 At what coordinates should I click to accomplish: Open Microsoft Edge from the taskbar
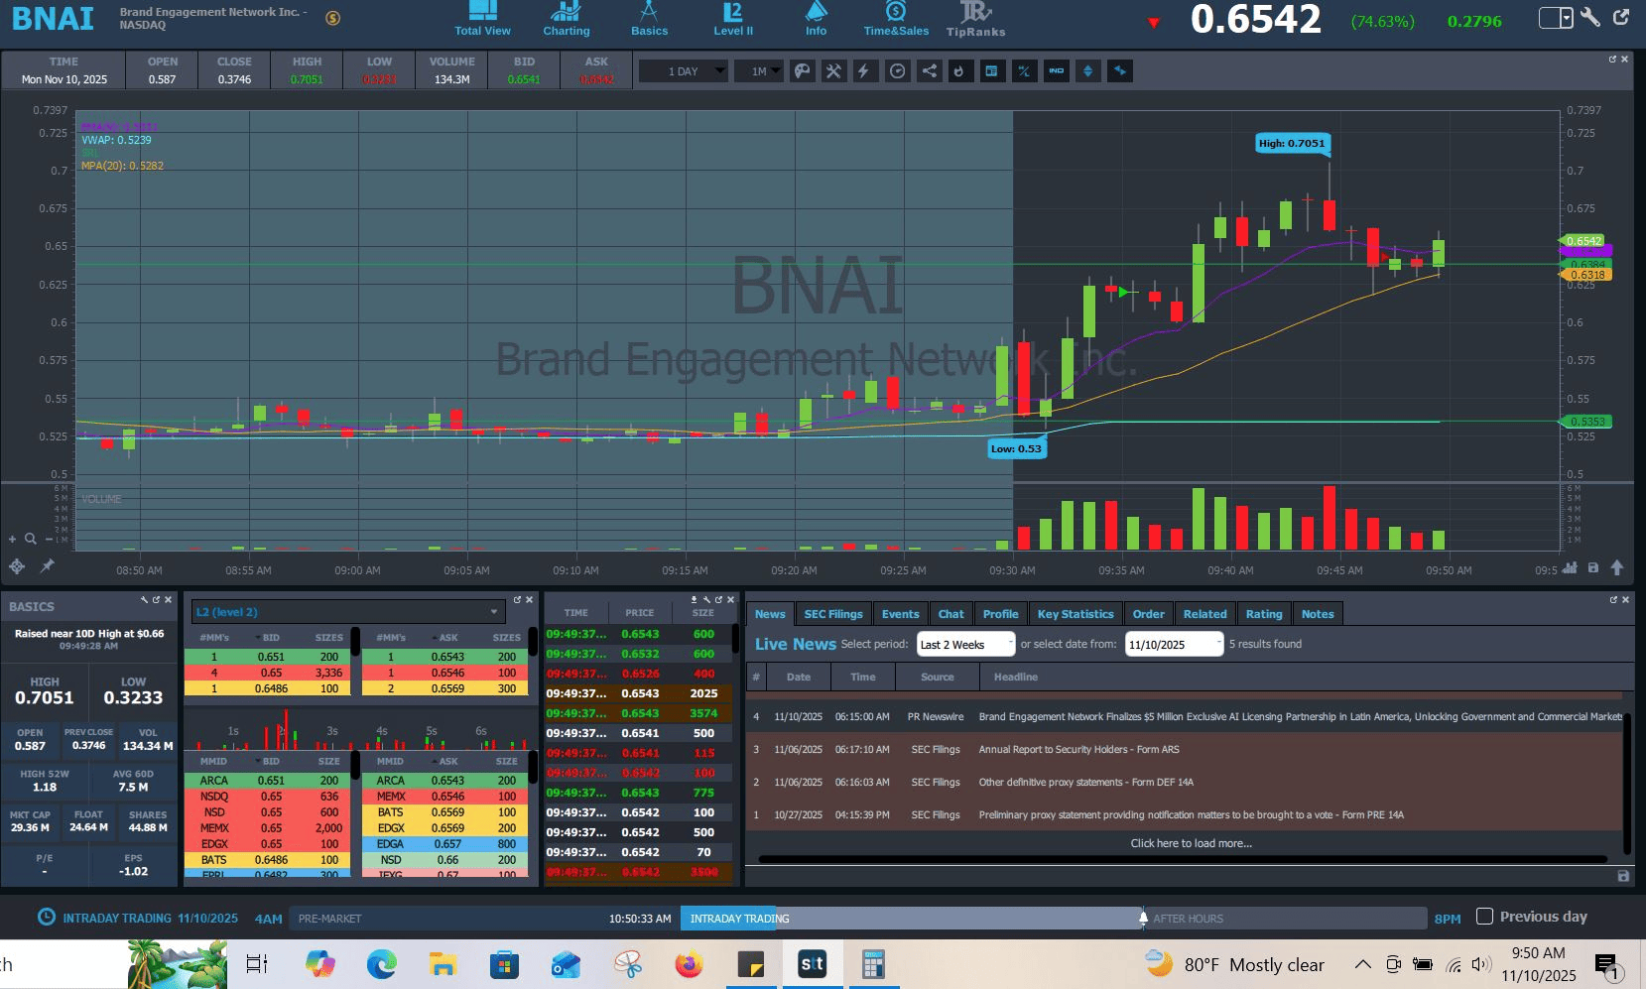(x=381, y=964)
